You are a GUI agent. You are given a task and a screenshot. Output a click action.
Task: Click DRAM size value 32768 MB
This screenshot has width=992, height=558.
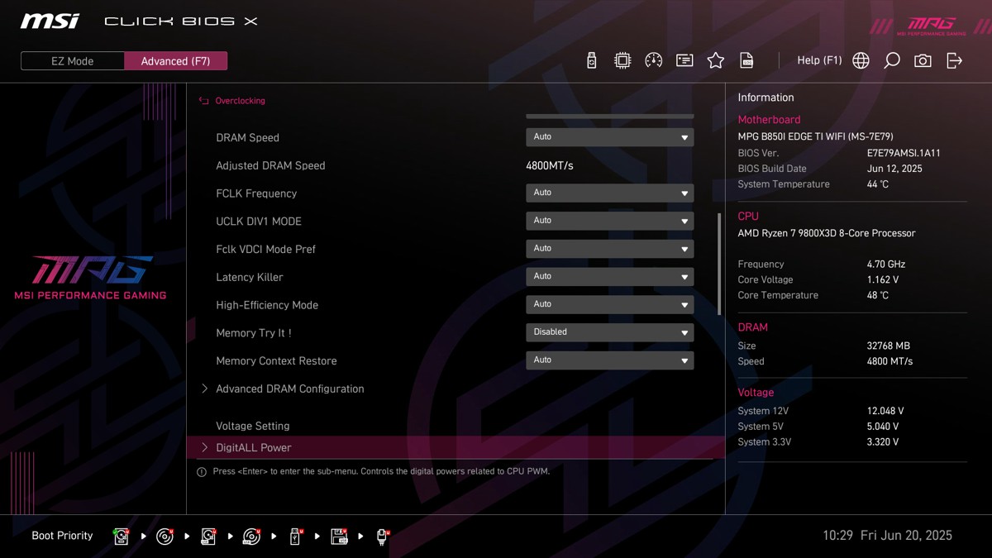[889, 346]
